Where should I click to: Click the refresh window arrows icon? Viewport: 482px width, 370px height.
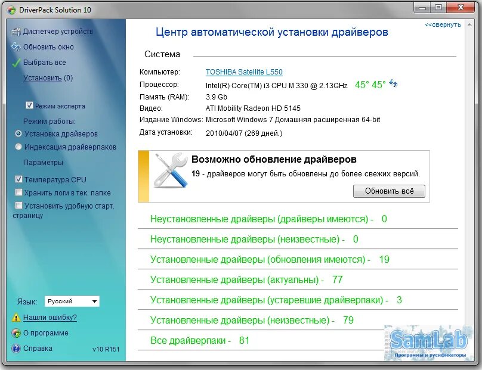pyautogui.click(x=16, y=47)
